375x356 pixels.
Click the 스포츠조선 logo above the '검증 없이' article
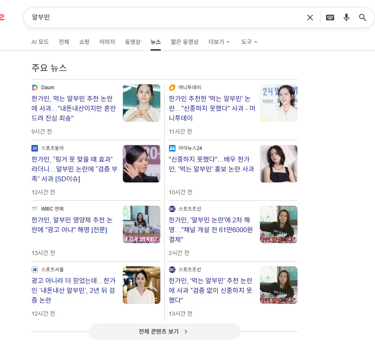coord(172,270)
